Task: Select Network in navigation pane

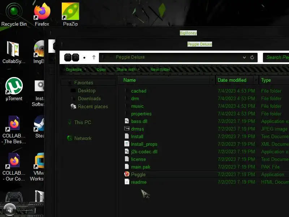Action: (x=83, y=138)
